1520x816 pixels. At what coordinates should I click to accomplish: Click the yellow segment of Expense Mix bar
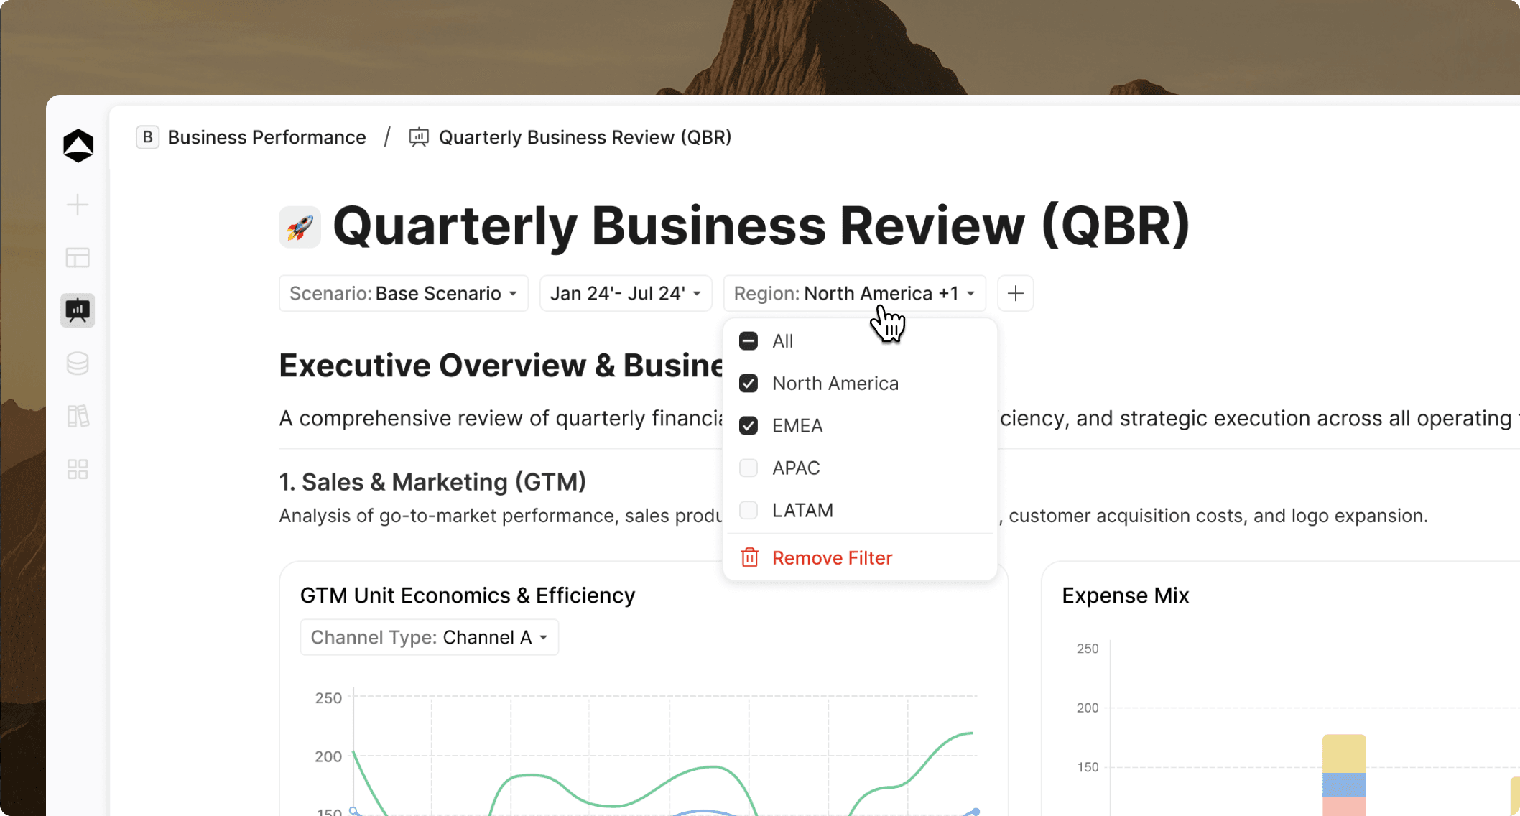[1344, 754]
